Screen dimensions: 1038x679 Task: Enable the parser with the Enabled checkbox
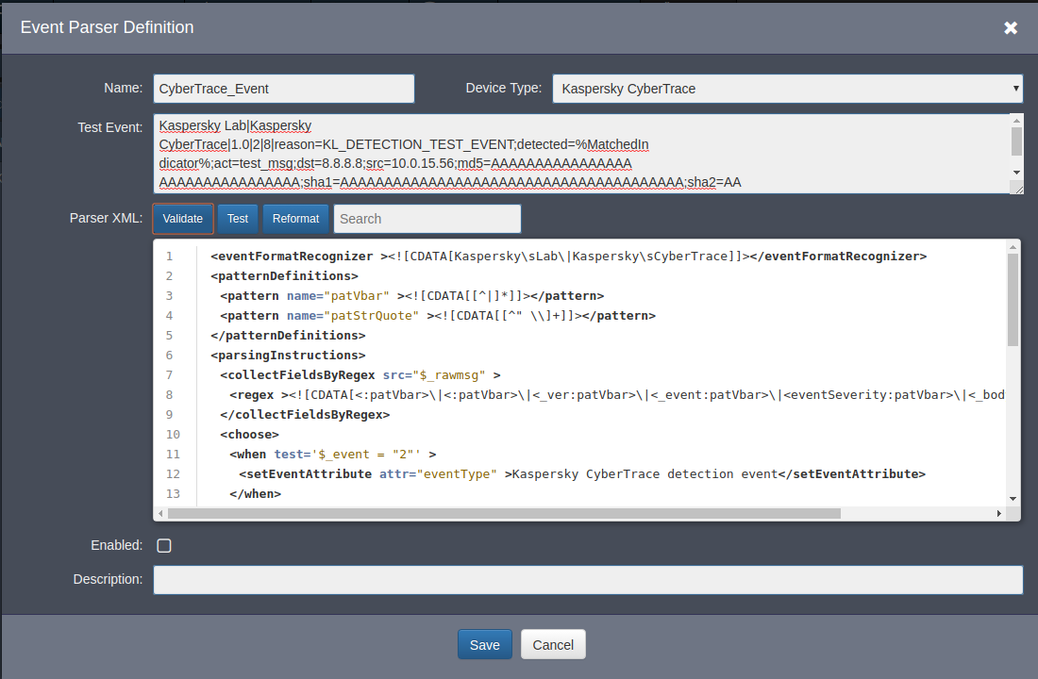point(164,545)
